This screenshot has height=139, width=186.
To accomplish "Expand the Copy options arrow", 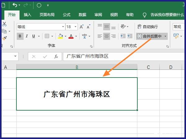I will [9, 31].
